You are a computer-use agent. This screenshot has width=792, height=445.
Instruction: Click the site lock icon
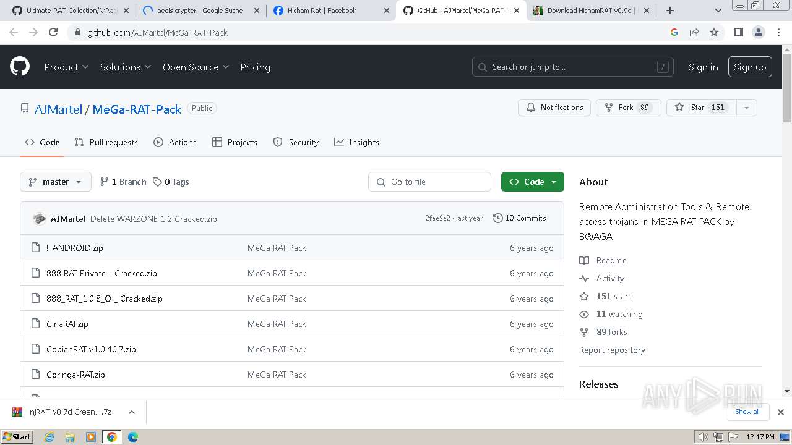coord(77,32)
